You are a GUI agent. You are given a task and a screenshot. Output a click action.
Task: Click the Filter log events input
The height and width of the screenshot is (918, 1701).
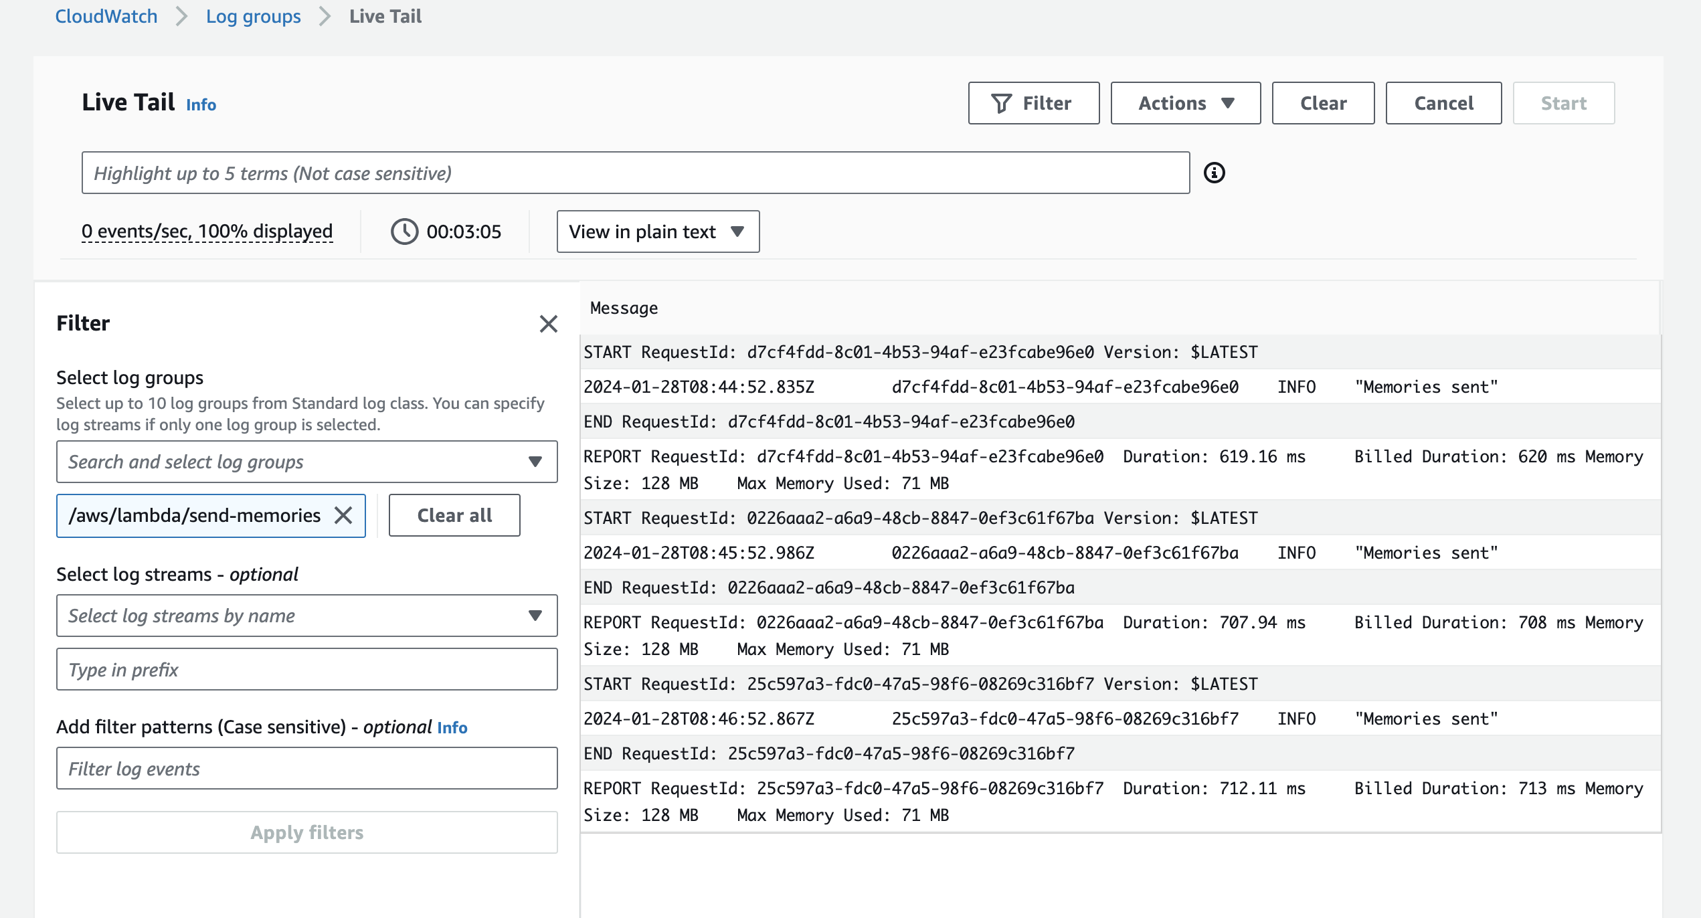point(306,768)
